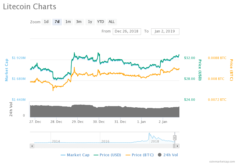Click the $1 680M market cap label
This screenshot has width=238, height=164.
[x=19, y=79]
